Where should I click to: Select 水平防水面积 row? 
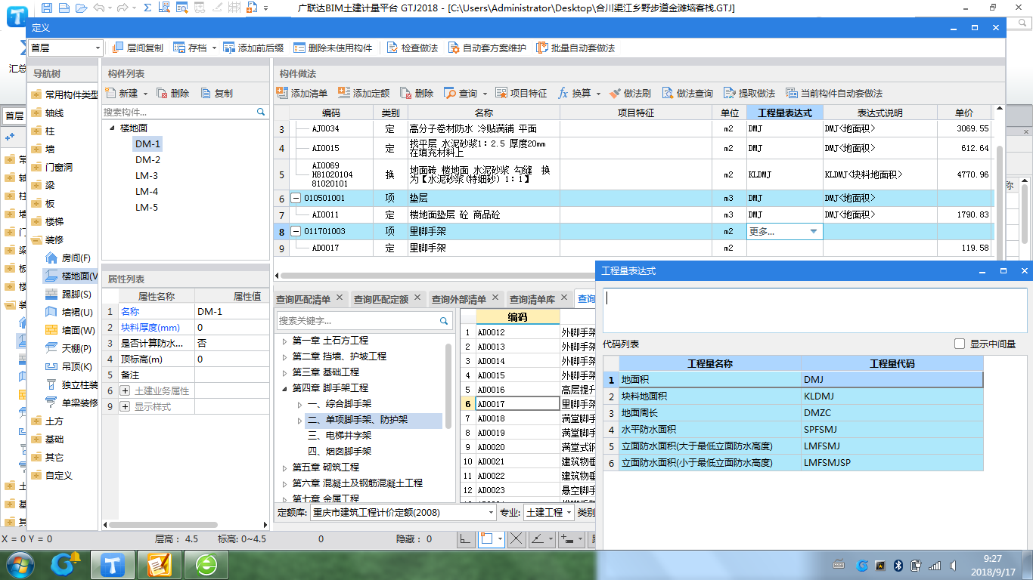point(794,429)
